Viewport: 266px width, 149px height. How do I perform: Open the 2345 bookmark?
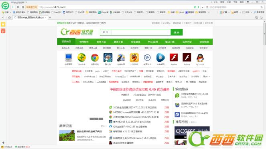click(80, 12)
